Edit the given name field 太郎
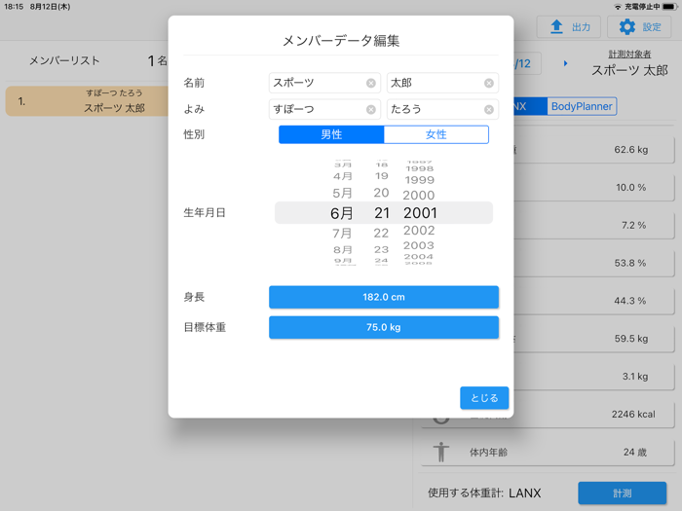 442,83
